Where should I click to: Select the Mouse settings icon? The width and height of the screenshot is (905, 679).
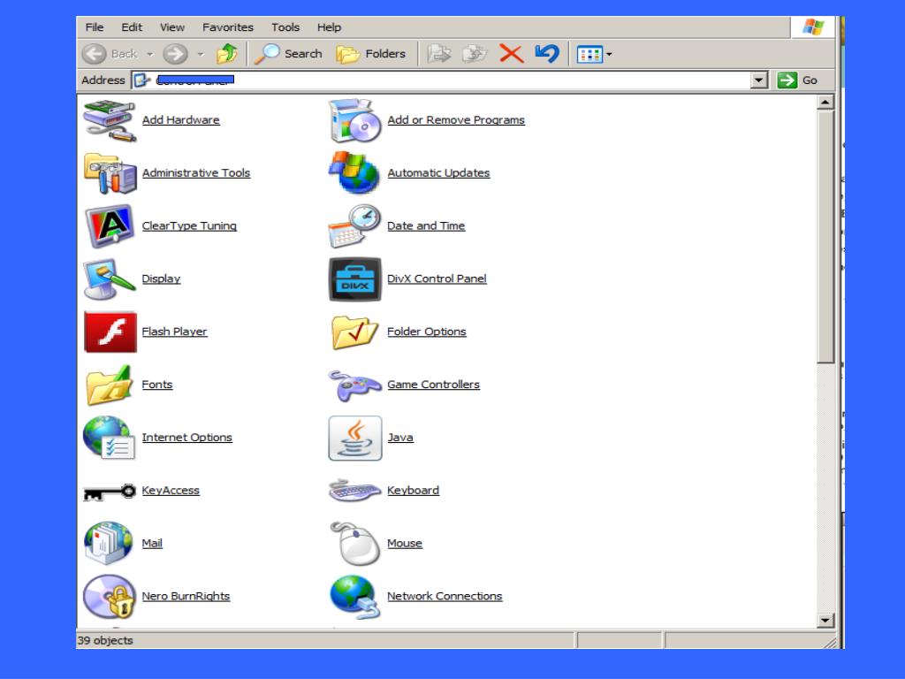click(355, 544)
